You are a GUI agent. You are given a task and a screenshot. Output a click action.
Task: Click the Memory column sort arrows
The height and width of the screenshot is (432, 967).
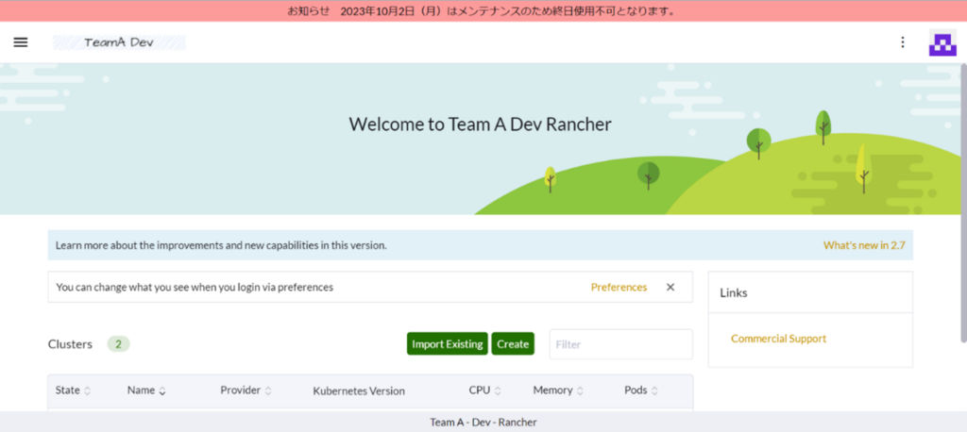[x=580, y=390]
